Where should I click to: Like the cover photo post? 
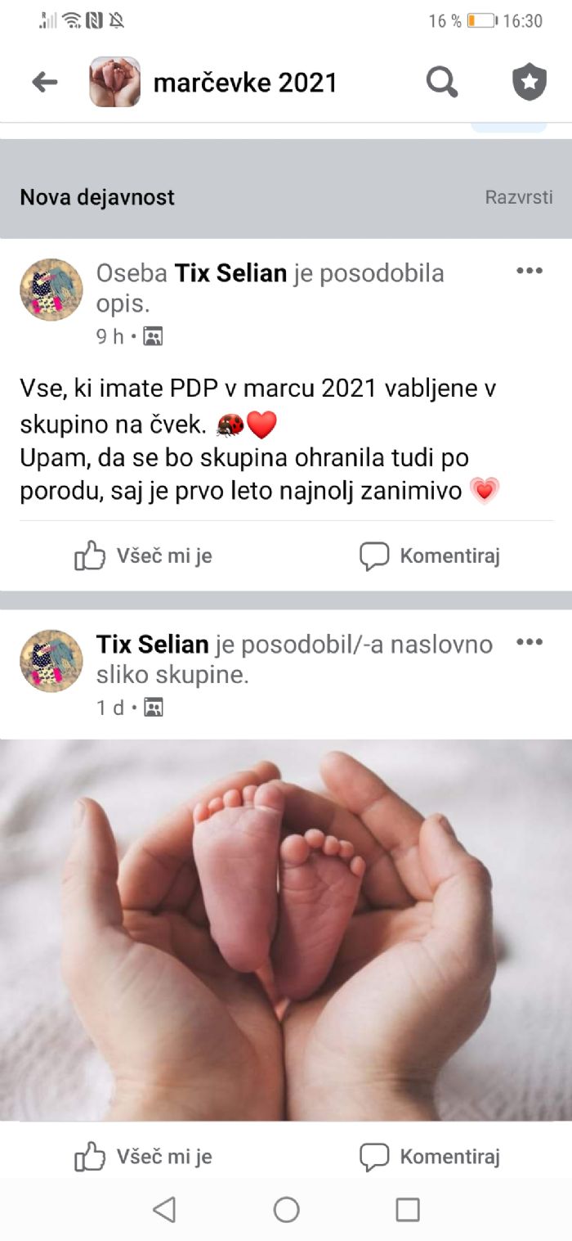[x=143, y=1157]
